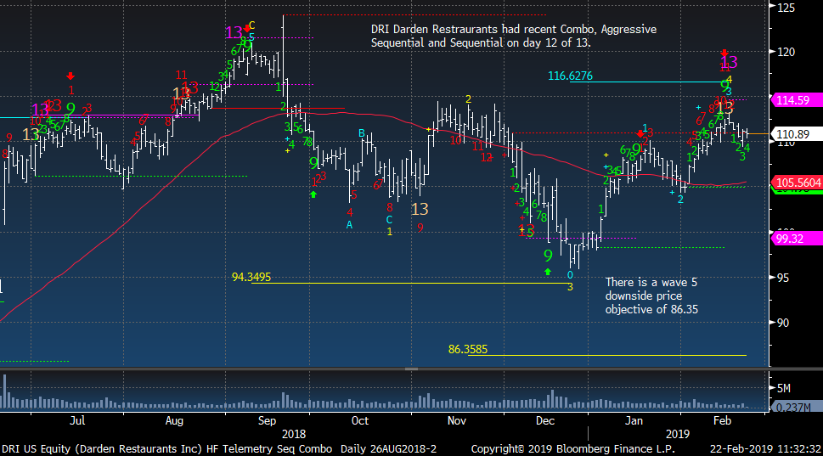
Task: Click the Aug month label
Action: [x=174, y=421]
